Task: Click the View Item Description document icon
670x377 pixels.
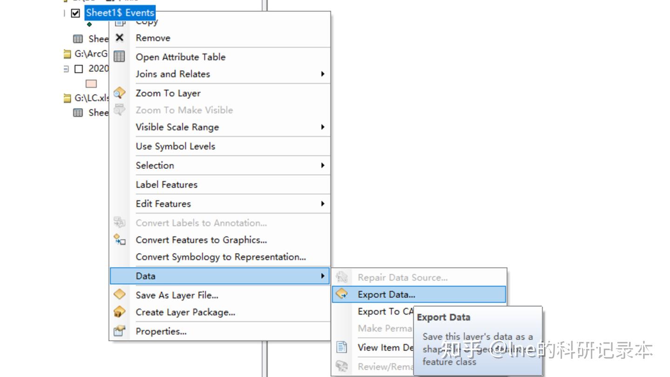Action: (x=342, y=347)
